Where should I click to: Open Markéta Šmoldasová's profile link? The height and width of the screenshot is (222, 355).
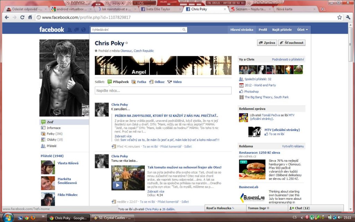coord(67,181)
